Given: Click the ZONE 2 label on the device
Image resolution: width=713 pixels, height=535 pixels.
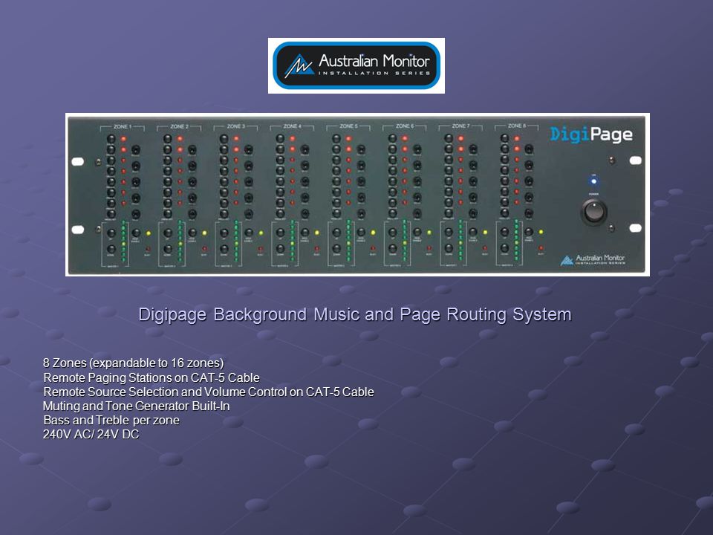Looking at the screenshot, I should (179, 126).
